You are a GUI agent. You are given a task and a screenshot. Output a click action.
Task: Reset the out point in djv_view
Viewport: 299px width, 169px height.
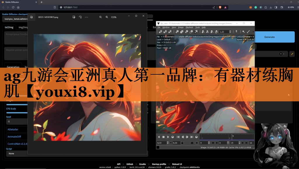tap(243, 143)
